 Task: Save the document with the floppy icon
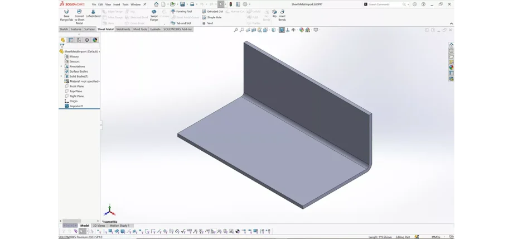[182, 4]
